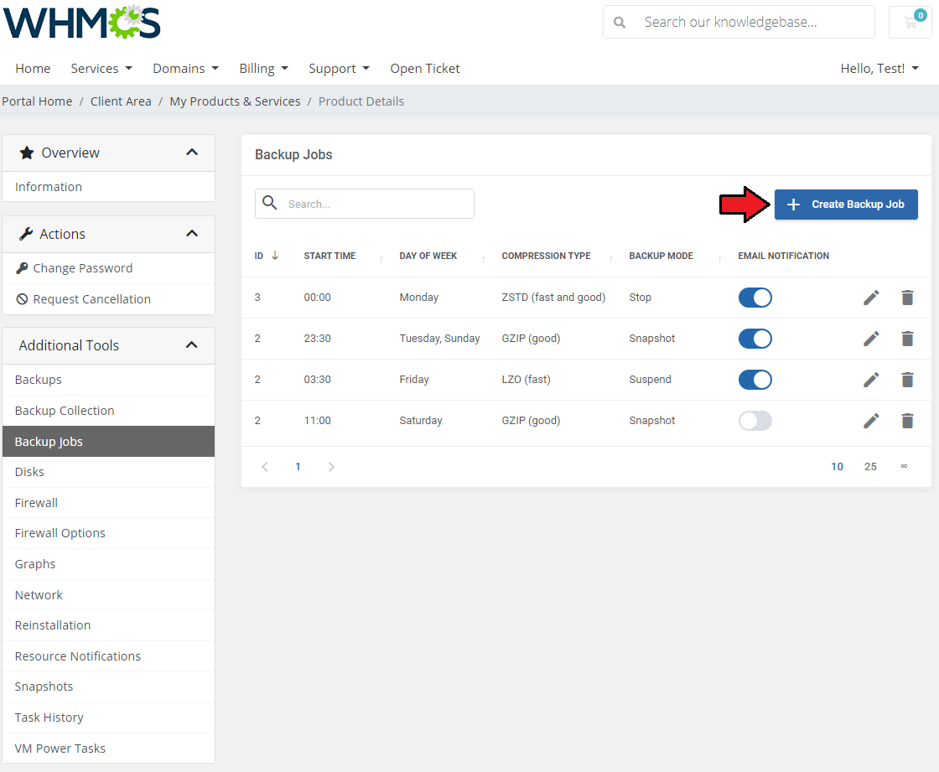Edit the Friday 03:30 backup job
The width and height of the screenshot is (939, 772).
pyautogui.click(x=871, y=380)
